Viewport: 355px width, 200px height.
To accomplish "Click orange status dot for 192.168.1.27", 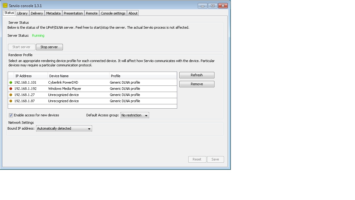I will pos(11,95).
